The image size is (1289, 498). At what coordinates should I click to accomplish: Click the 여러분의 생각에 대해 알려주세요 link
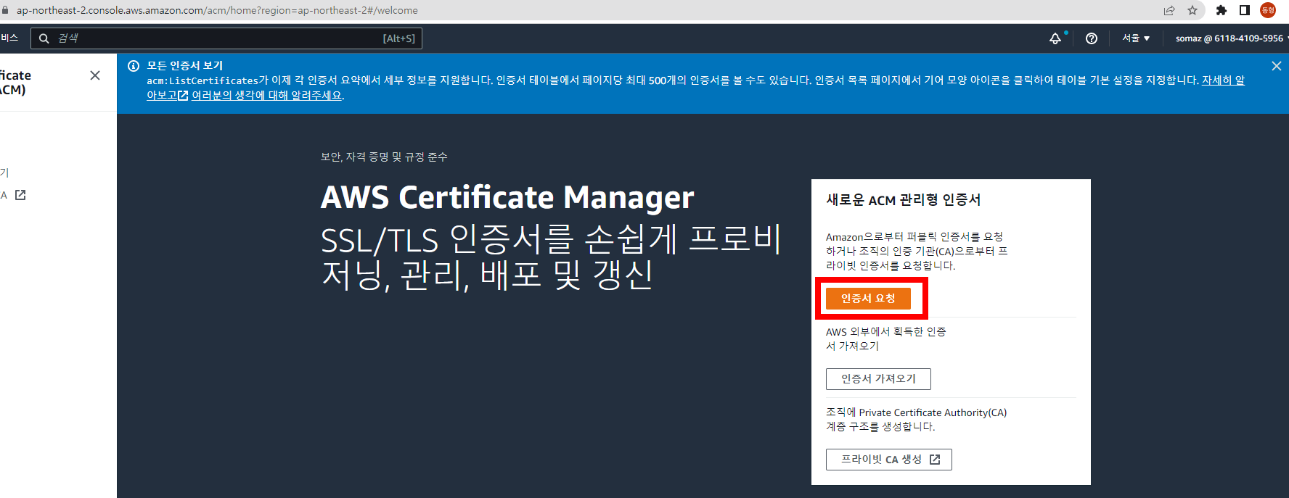[266, 95]
